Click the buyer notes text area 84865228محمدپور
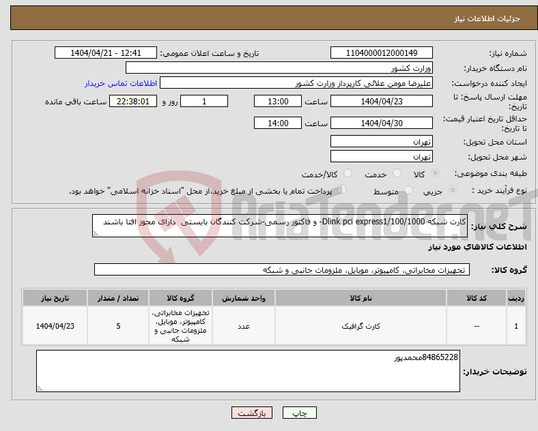 248,371
